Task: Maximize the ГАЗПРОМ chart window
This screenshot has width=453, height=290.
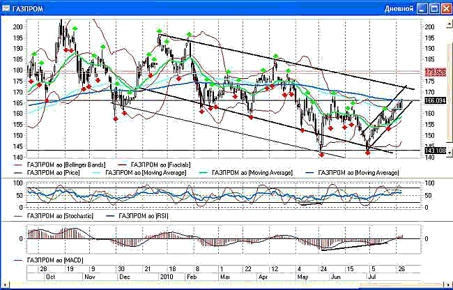Action: click(x=434, y=8)
